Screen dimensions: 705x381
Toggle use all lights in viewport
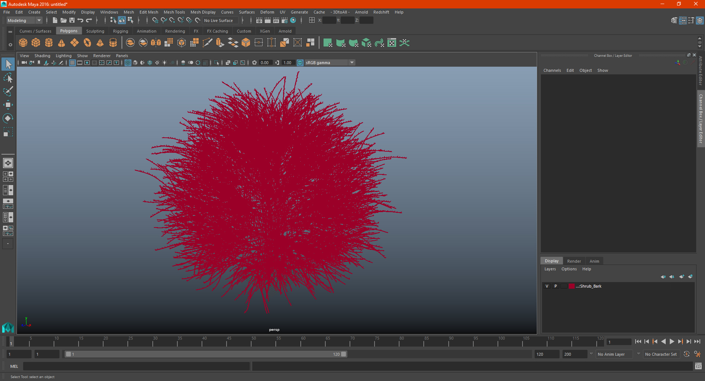tap(164, 63)
